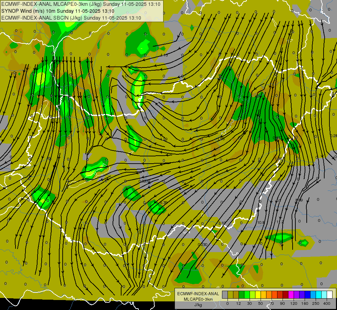Click the '12' tick label on color scale
Screen dimensions: 337x310
(239, 303)
